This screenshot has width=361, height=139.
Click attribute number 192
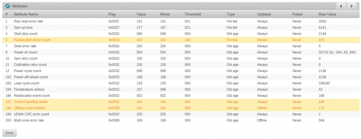(8, 77)
